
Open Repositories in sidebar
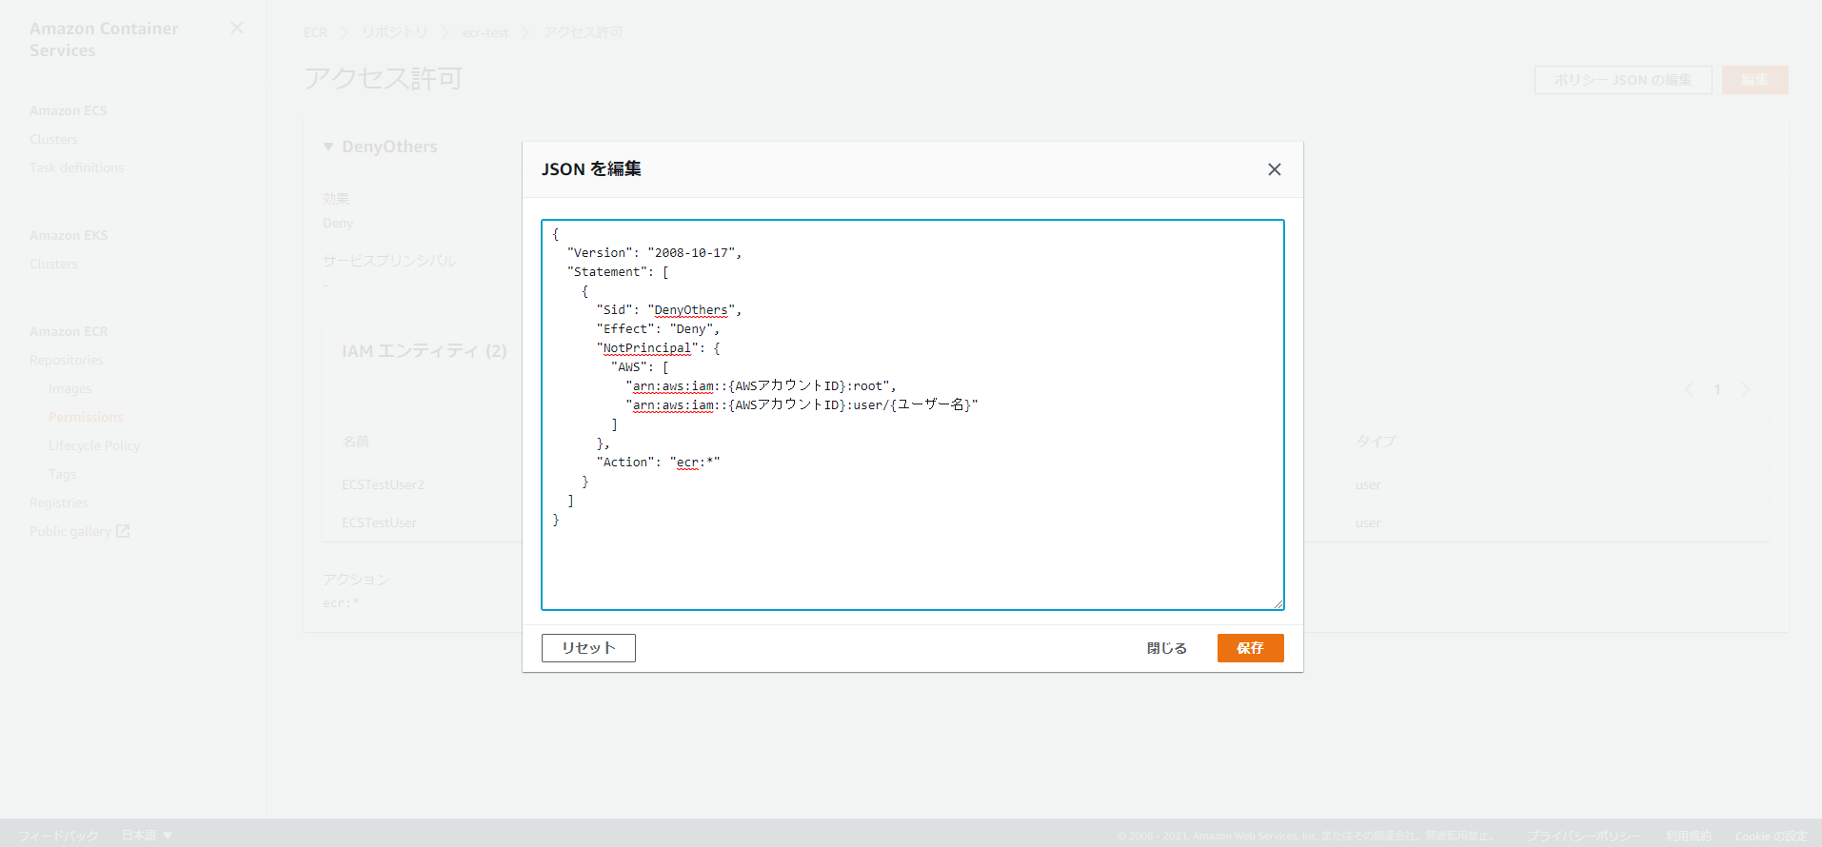point(66,360)
